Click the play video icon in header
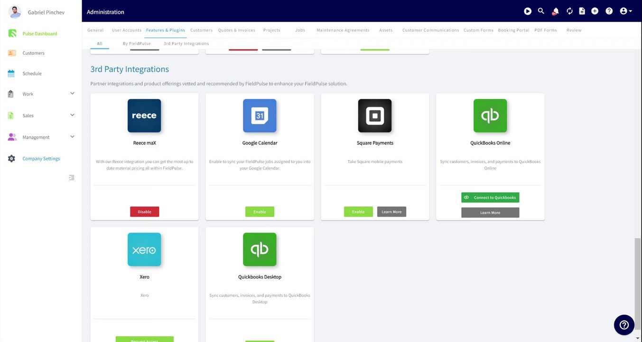This screenshot has width=642, height=342. 528,11
